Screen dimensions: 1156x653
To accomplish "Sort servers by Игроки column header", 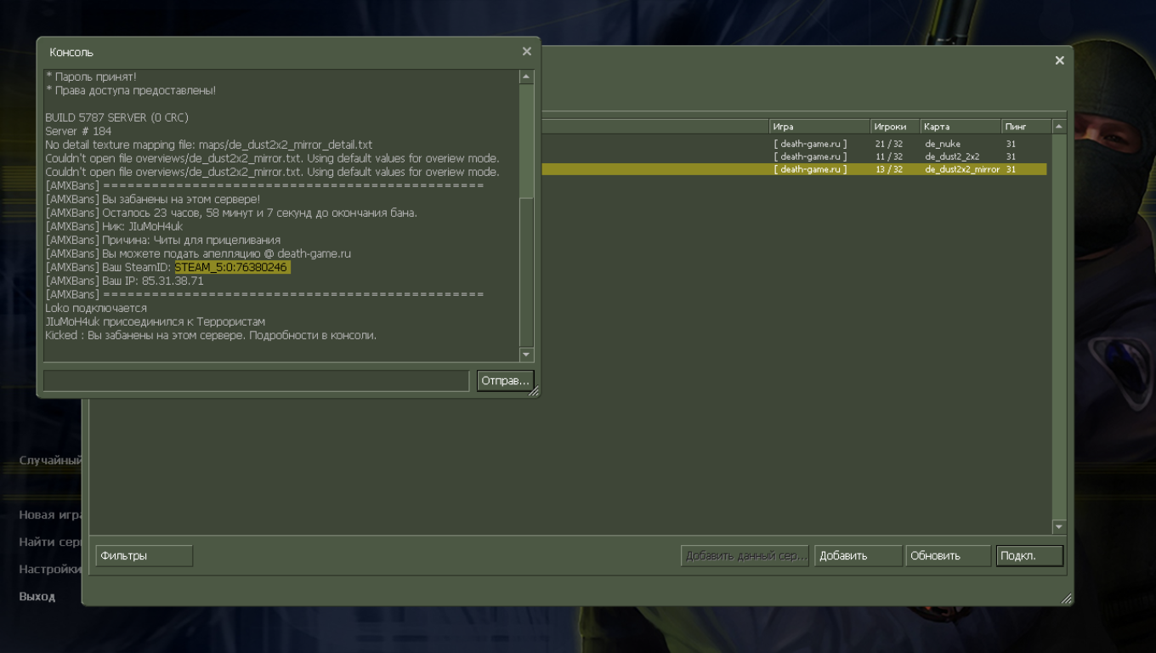I will [894, 127].
